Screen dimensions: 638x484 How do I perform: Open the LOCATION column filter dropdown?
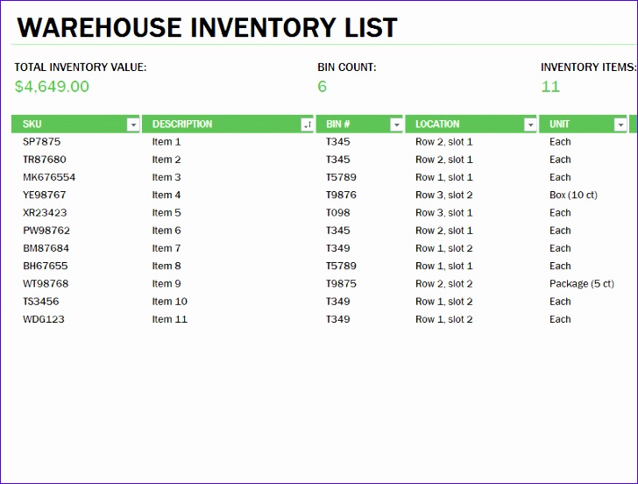click(530, 125)
